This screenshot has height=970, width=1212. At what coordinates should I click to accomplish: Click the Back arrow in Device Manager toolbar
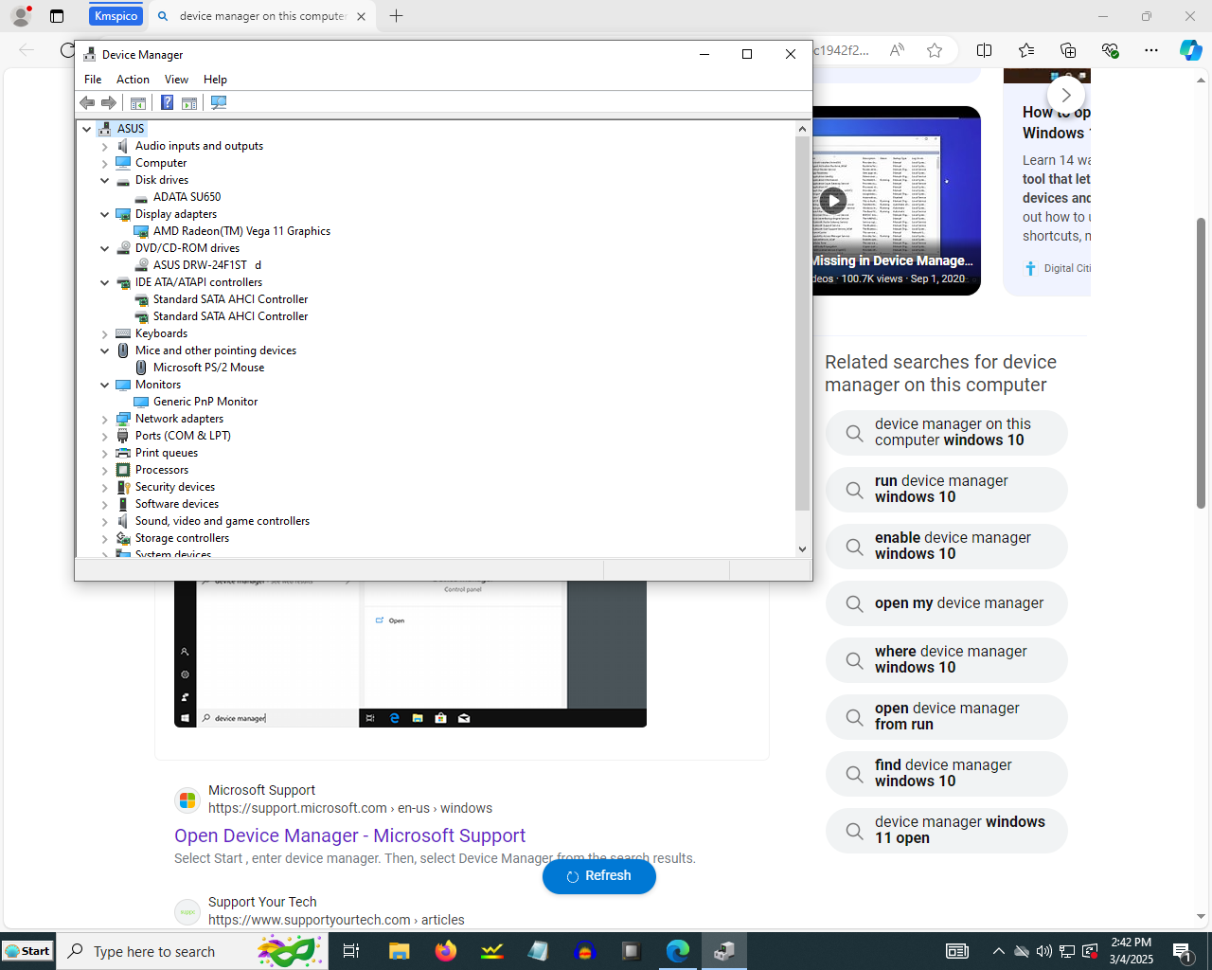(87, 102)
